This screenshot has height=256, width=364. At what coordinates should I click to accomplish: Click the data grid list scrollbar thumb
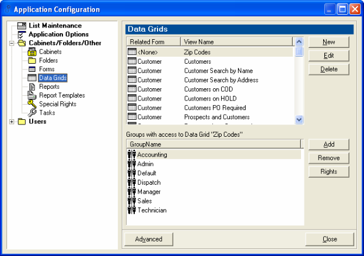(299, 51)
